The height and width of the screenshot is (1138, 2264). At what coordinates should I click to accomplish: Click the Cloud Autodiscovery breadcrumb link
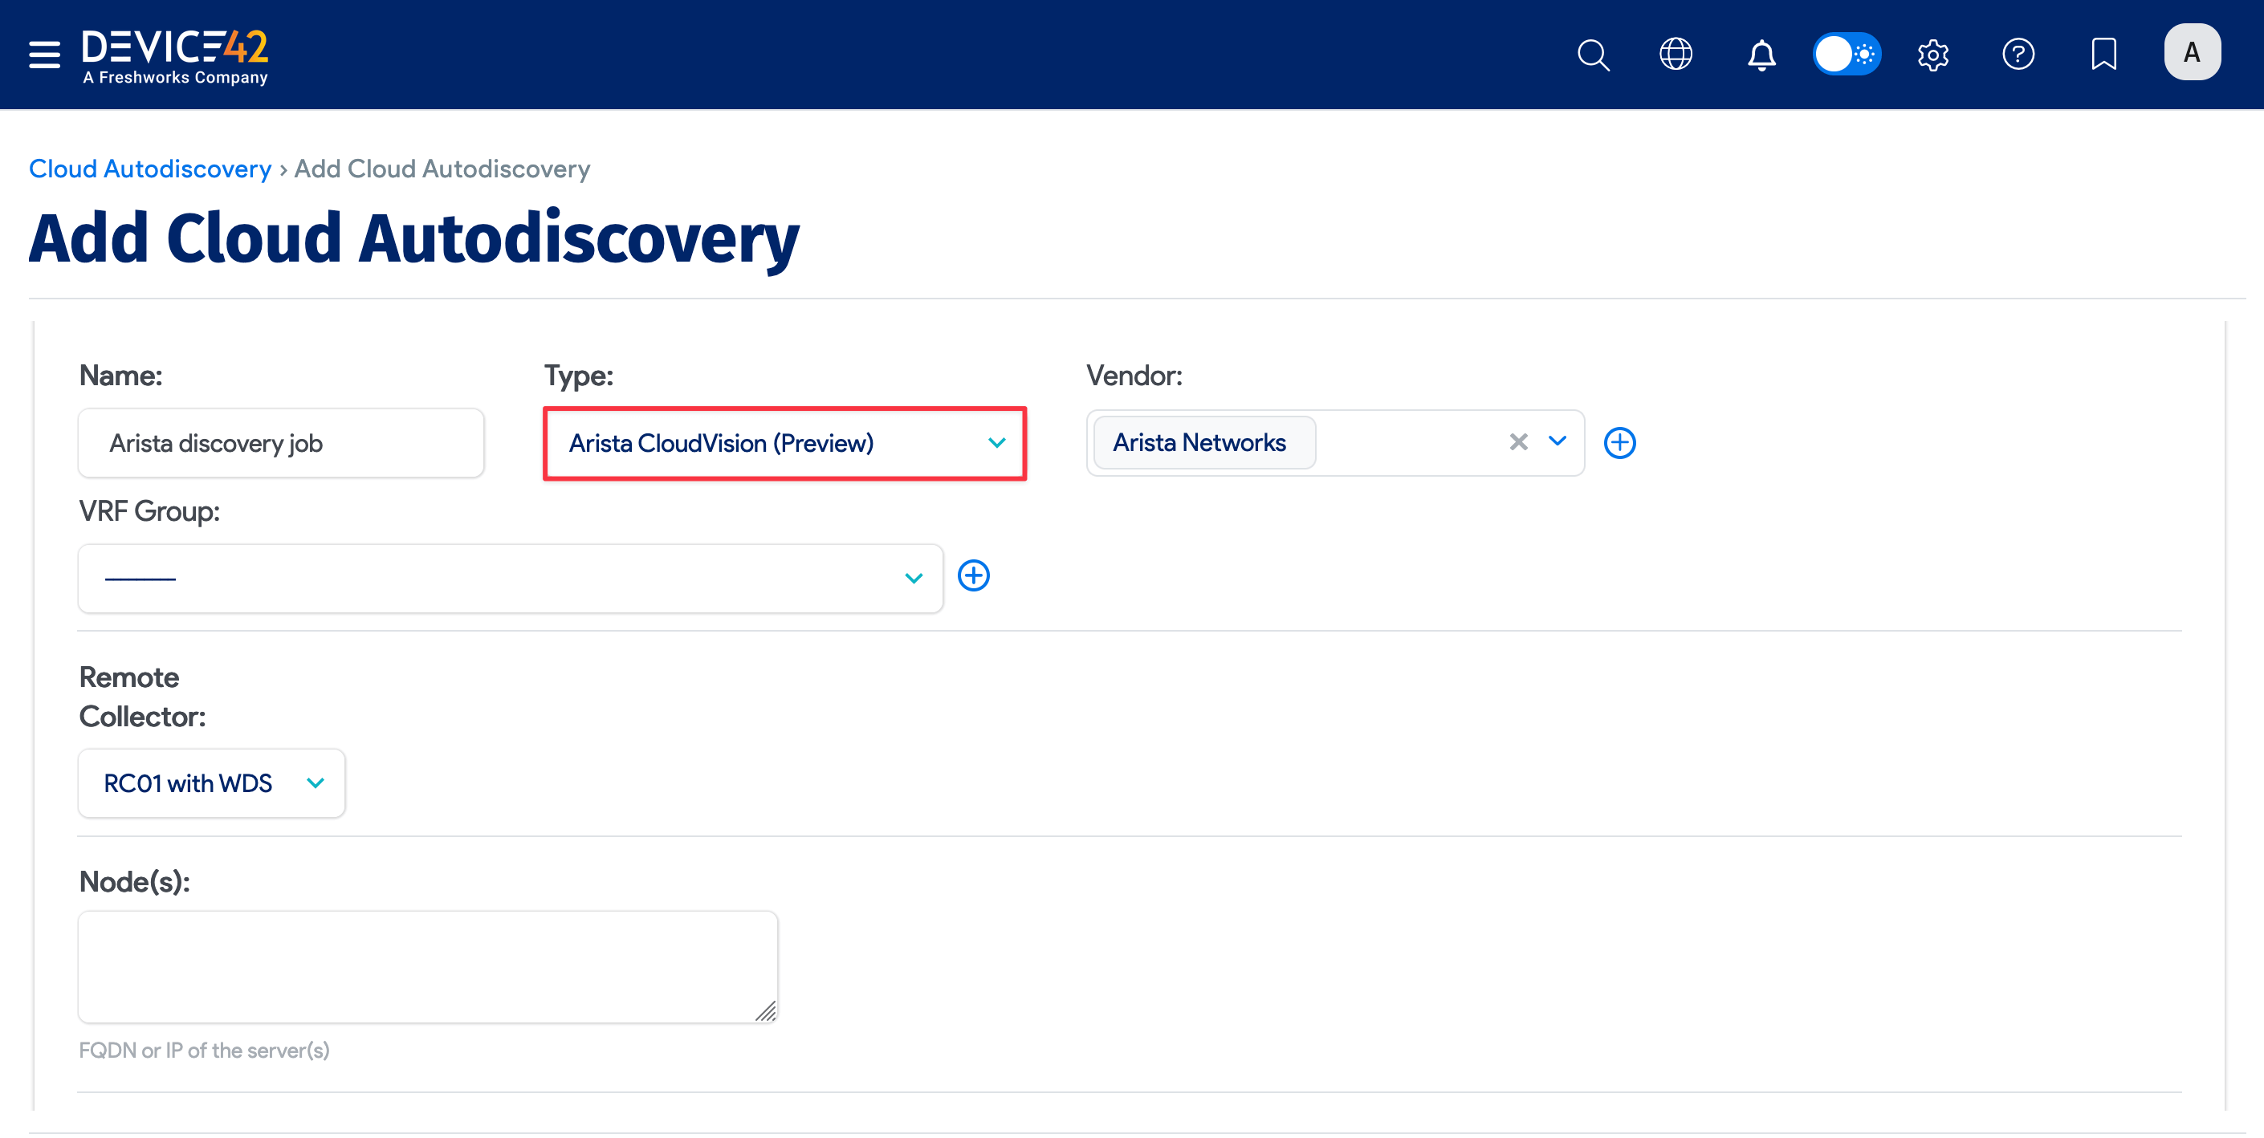tap(149, 168)
